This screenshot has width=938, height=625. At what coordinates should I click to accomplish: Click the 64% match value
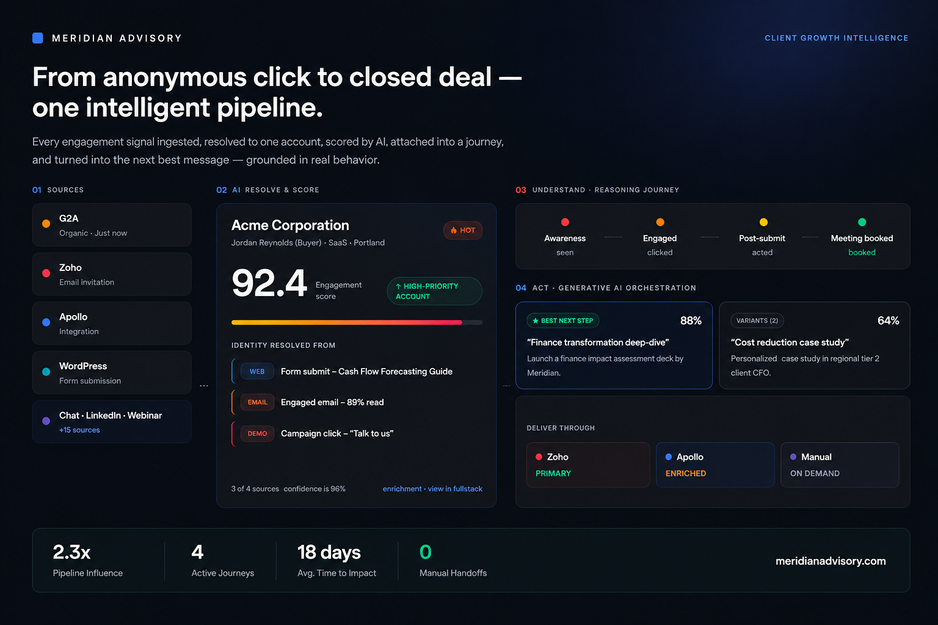click(888, 320)
